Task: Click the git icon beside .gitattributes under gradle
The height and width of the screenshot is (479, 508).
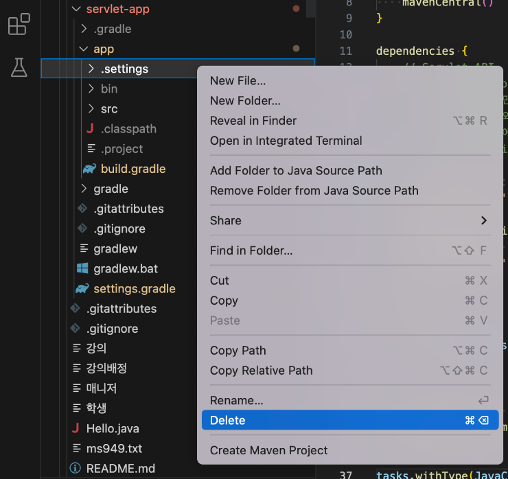Action: point(82,208)
